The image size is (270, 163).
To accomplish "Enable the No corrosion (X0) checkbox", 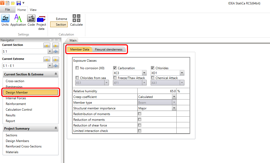I will (77, 68).
